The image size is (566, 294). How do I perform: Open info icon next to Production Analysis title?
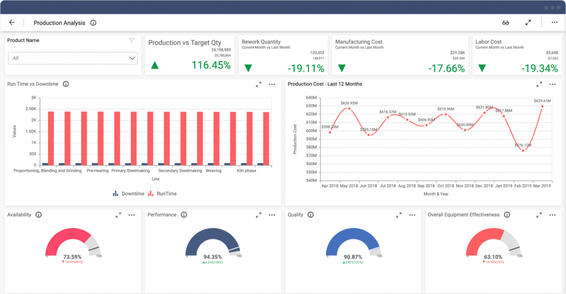pos(93,23)
